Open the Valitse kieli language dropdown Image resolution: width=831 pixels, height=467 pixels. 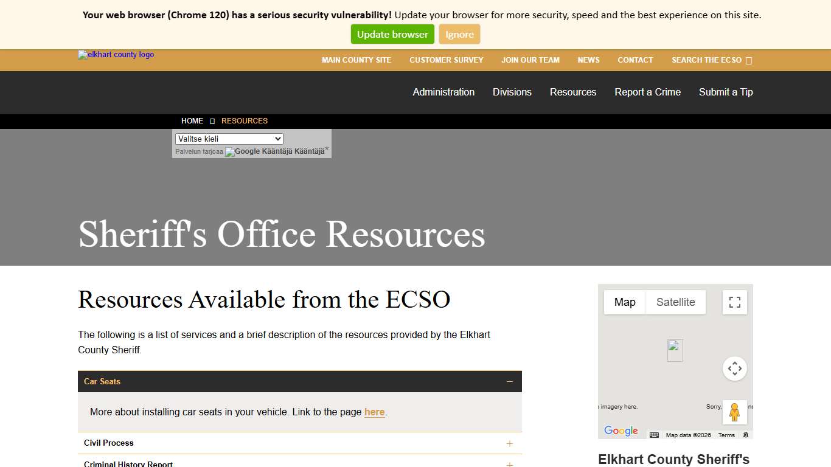pyautogui.click(x=228, y=139)
